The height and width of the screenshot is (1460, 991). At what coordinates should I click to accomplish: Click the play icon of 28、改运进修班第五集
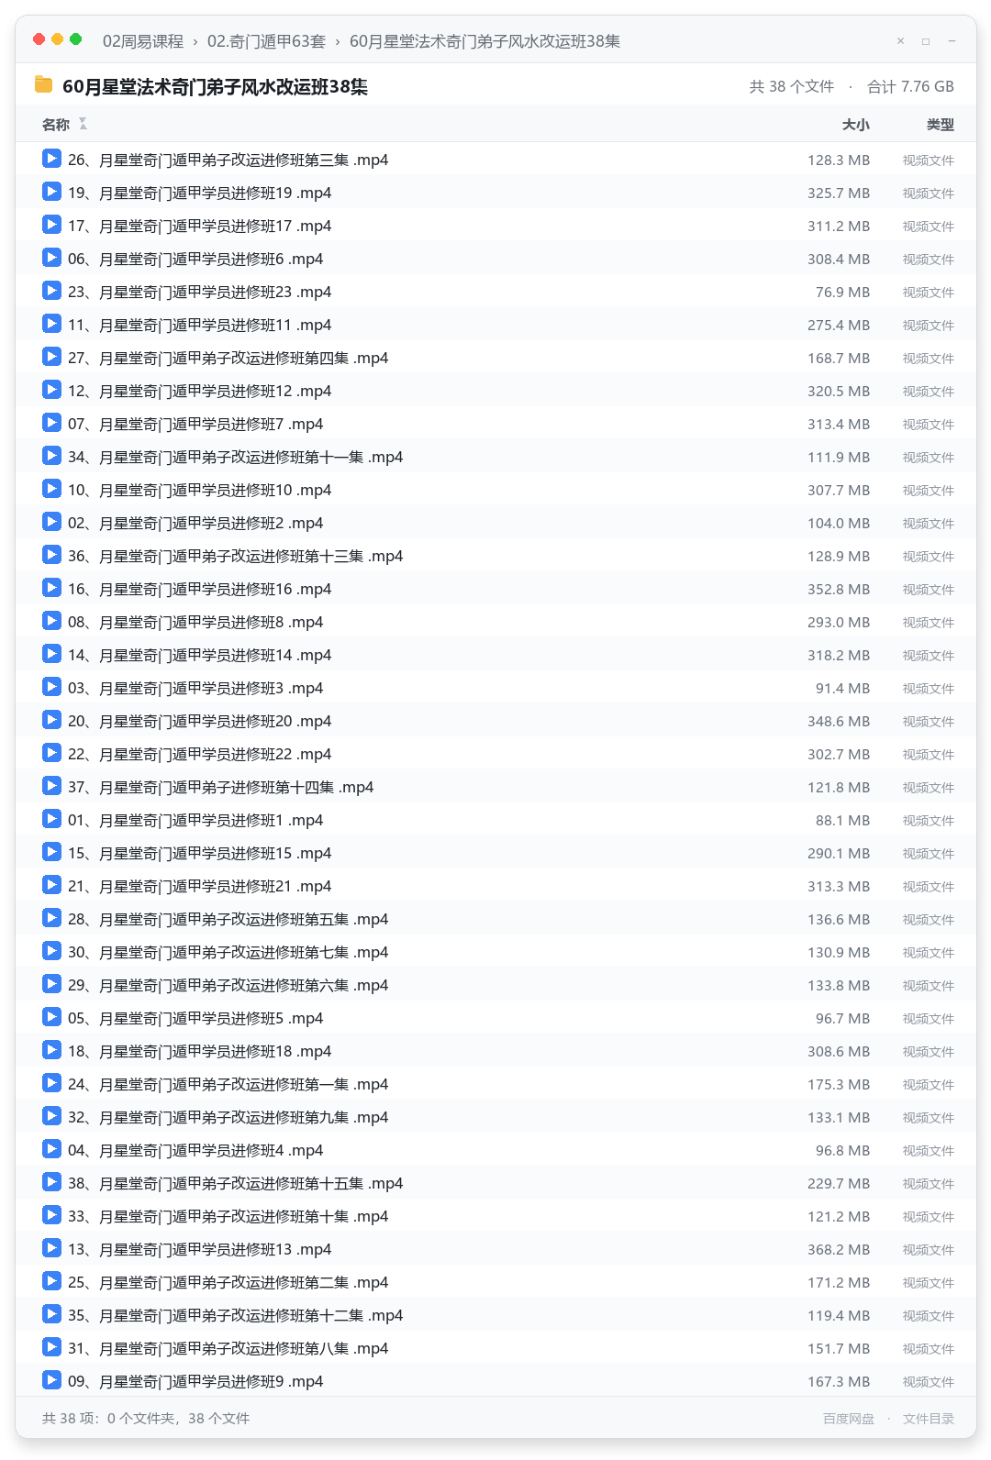point(51,918)
